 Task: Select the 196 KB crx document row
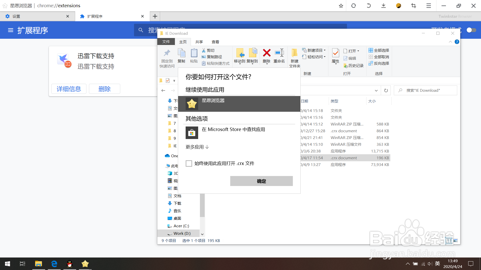(x=345, y=158)
